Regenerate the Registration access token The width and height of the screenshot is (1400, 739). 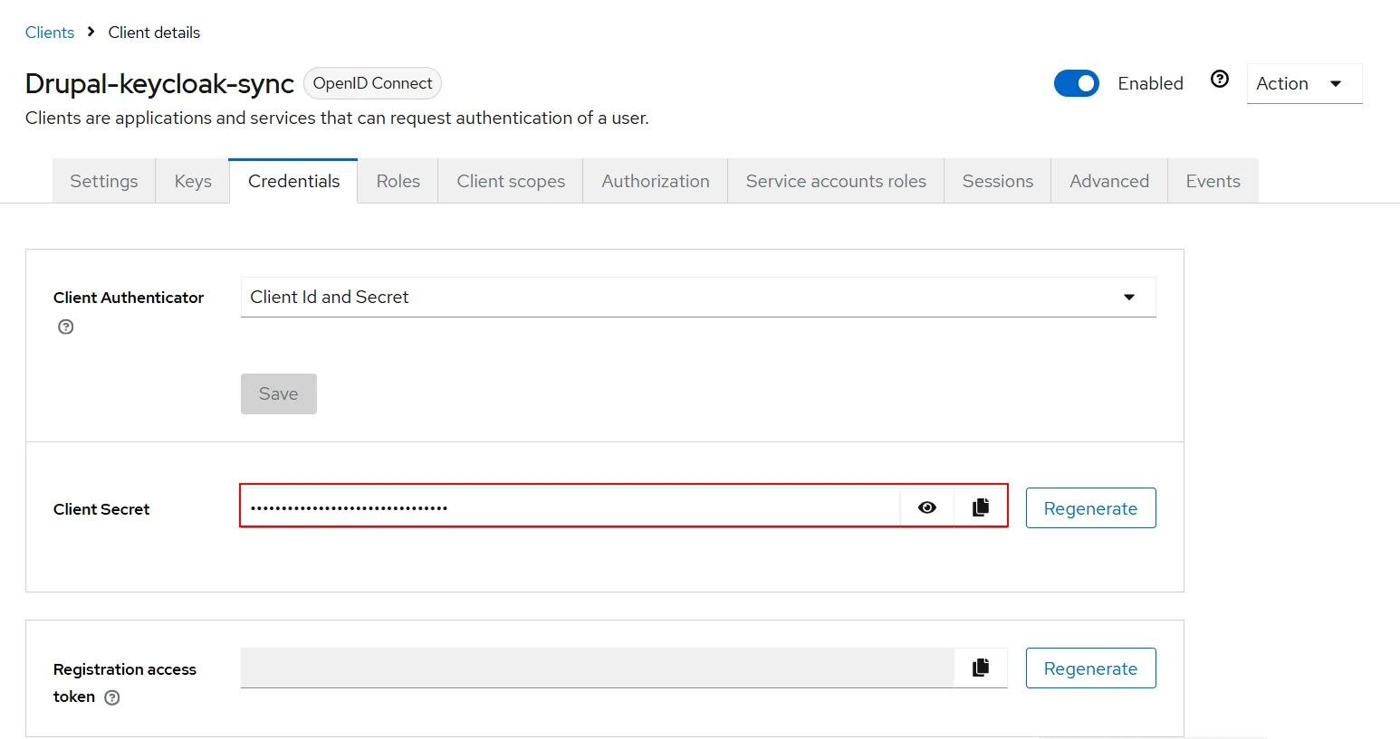pos(1089,668)
